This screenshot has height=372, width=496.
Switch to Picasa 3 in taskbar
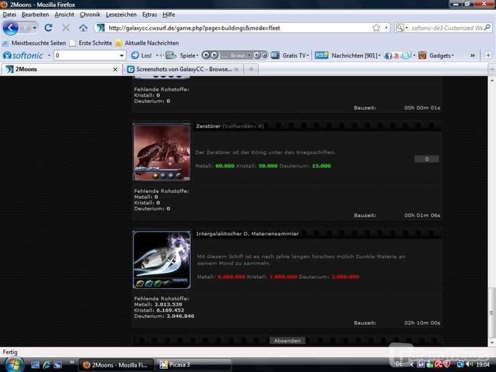tap(193, 365)
